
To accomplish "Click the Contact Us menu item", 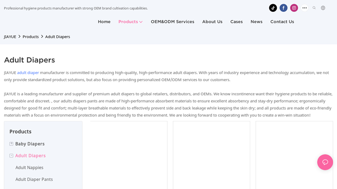I will click(x=282, y=22).
